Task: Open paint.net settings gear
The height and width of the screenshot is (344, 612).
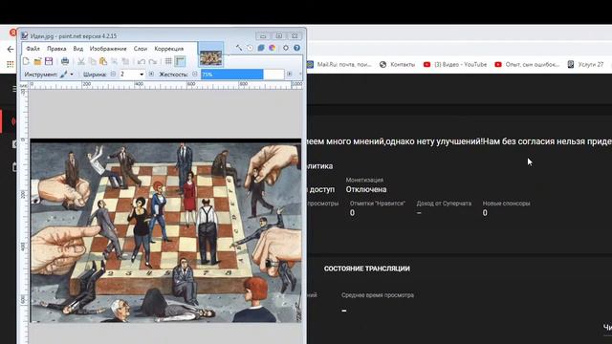Action: point(286,48)
